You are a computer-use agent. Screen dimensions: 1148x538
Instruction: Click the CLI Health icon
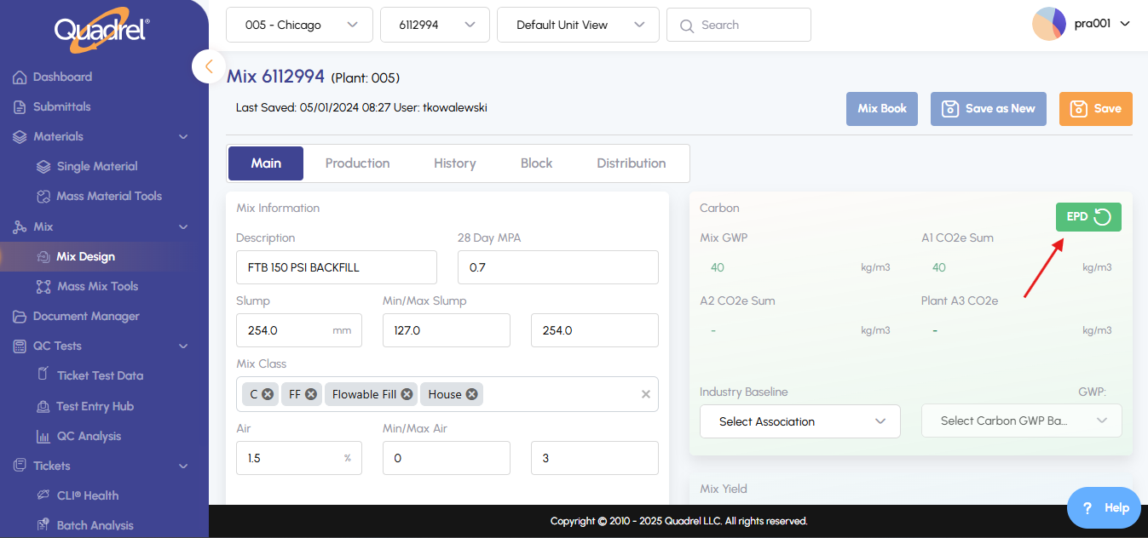(43, 495)
